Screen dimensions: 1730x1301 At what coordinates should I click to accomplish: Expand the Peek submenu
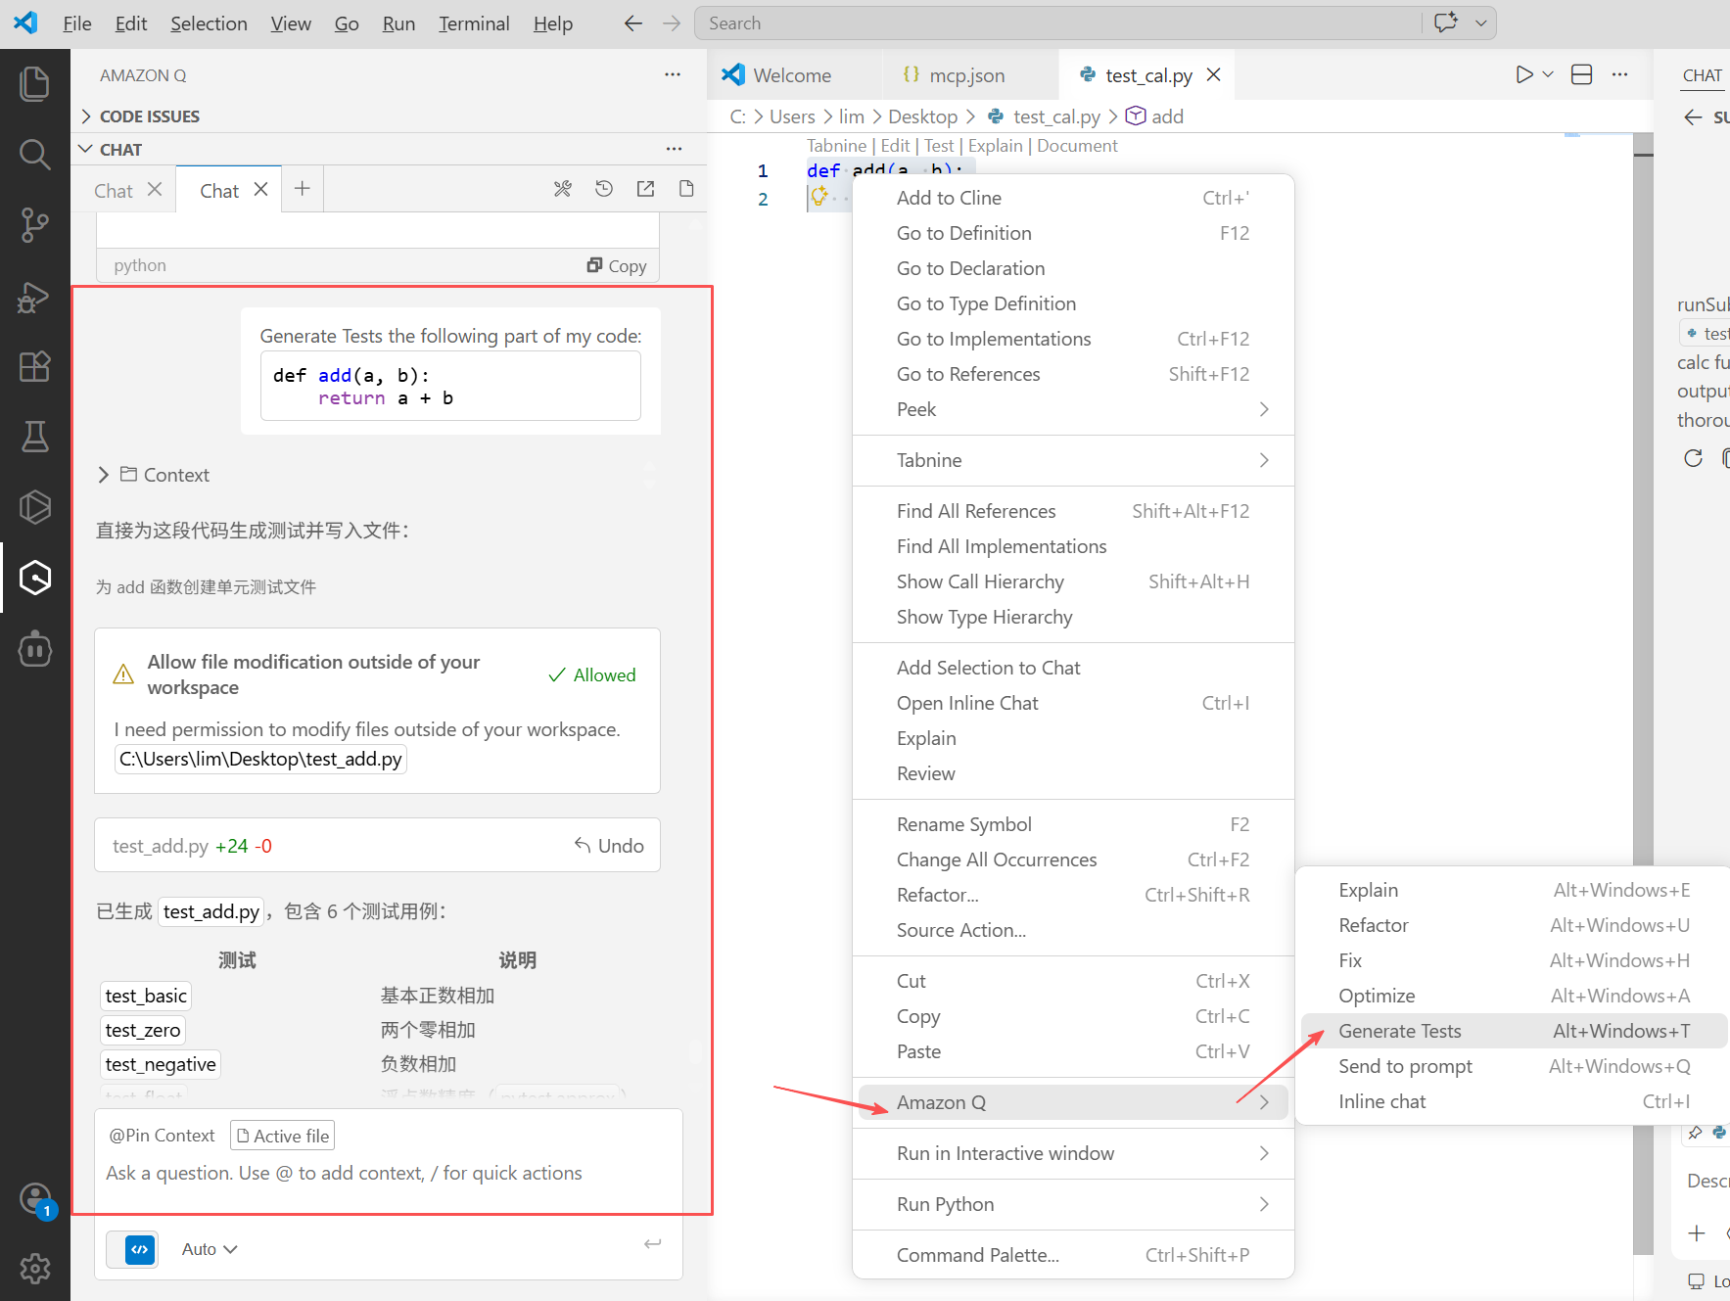pos(1074,409)
